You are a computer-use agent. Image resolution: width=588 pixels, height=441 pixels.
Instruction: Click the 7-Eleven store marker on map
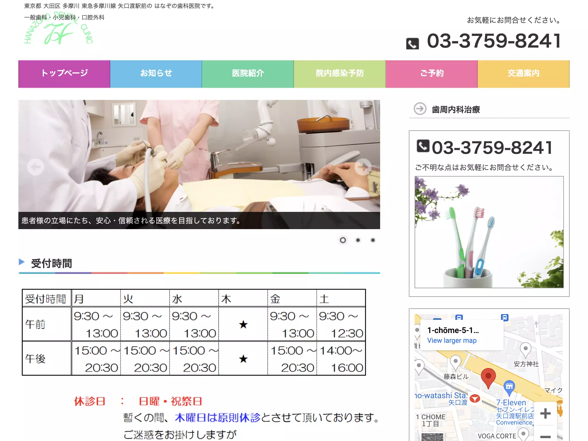click(509, 388)
